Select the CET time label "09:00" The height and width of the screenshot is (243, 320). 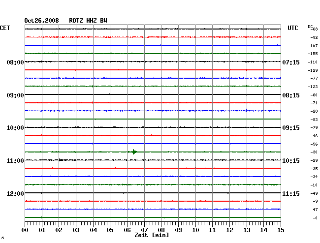[15, 95]
